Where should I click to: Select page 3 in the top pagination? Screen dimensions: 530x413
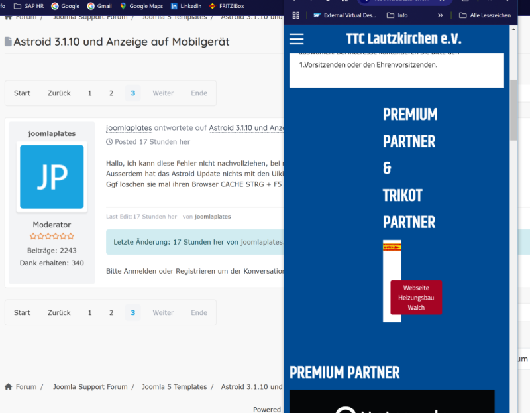pos(133,93)
